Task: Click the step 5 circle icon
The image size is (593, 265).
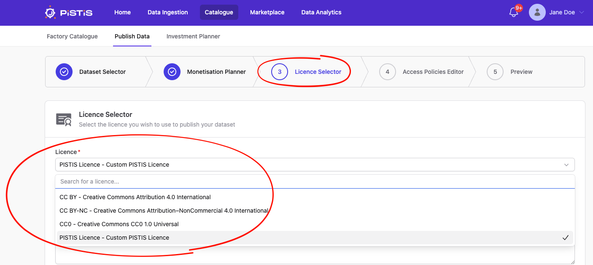Action: pyautogui.click(x=495, y=72)
